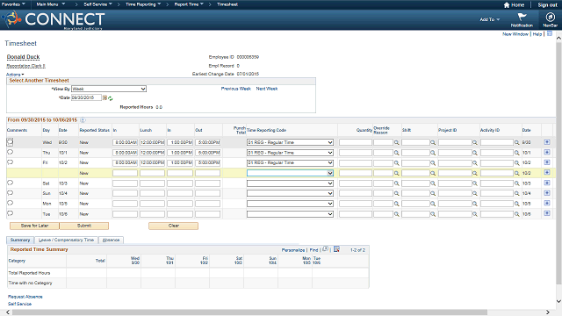
Task: Open the comment bubble for Tue 10/6
Action: pyautogui.click(x=10, y=213)
